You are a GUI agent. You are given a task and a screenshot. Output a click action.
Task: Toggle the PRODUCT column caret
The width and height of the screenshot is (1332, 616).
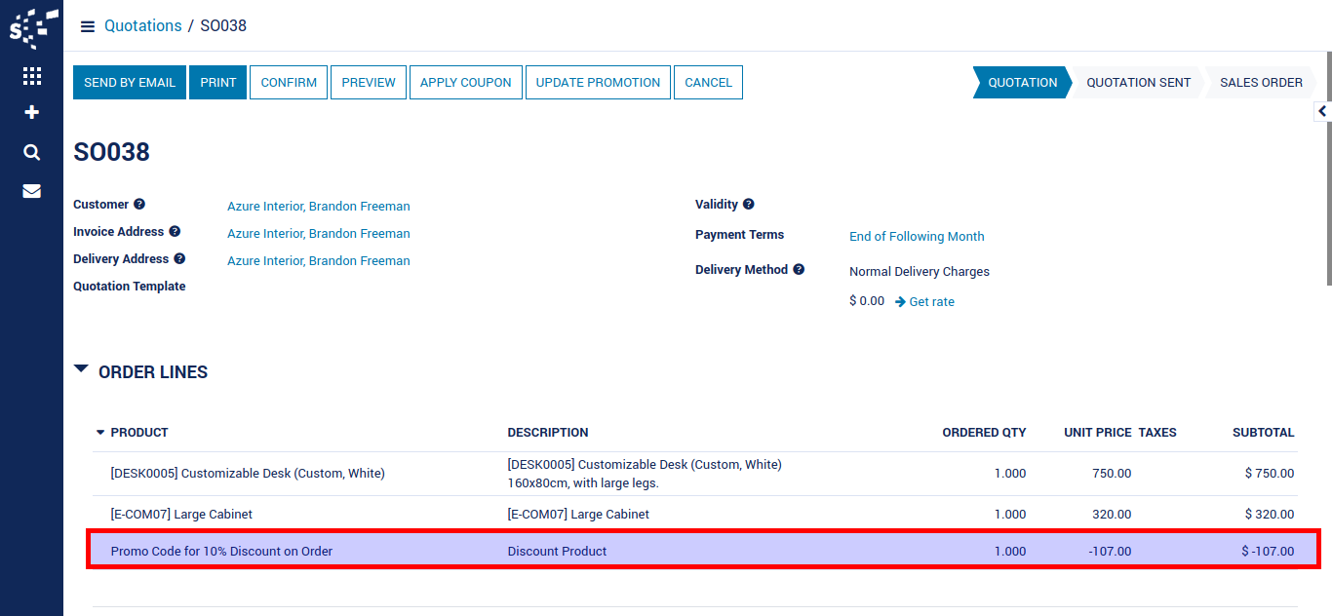pyautogui.click(x=99, y=433)
